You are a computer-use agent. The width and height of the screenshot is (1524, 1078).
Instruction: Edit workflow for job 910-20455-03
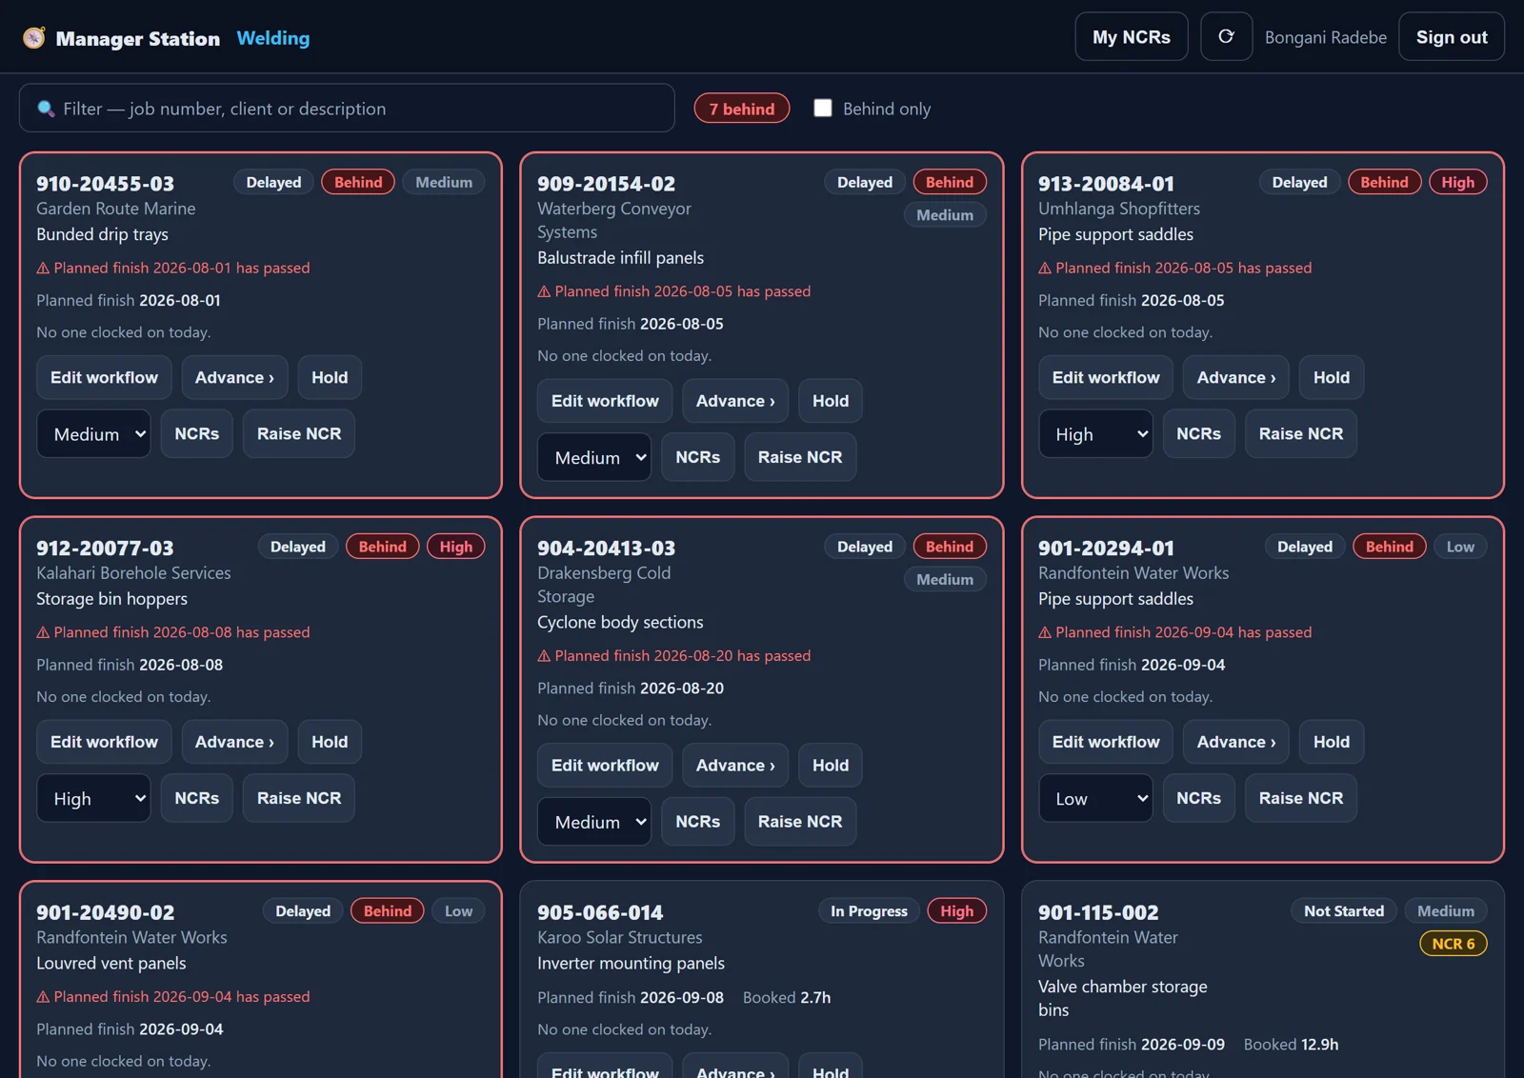pyautogui.click(x=105, y=377)
